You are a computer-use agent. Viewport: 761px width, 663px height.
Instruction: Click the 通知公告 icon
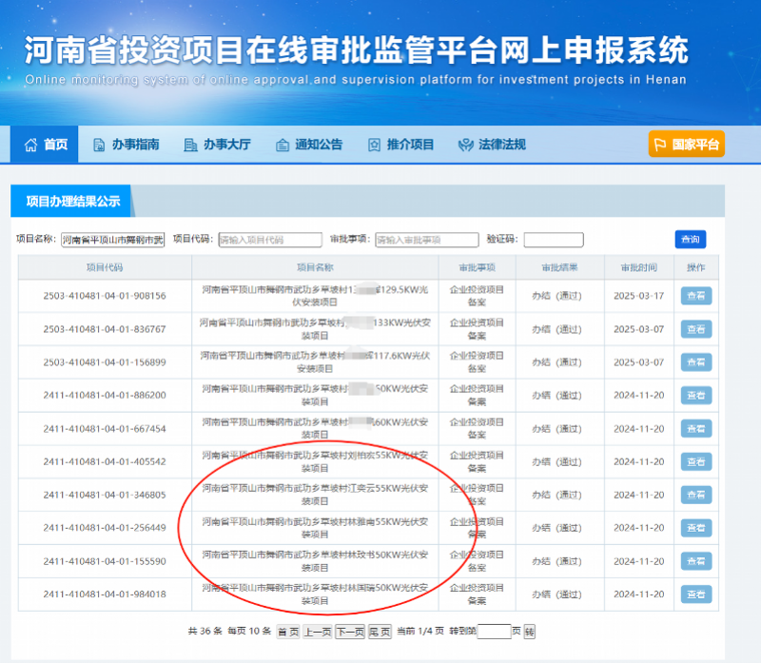282,145
